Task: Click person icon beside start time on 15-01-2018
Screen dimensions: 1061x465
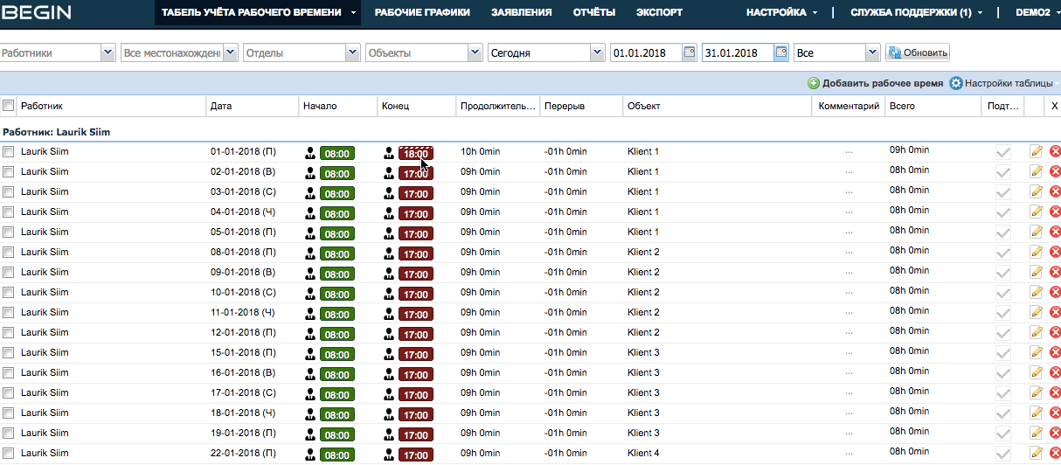Action: tap(310, 353)
